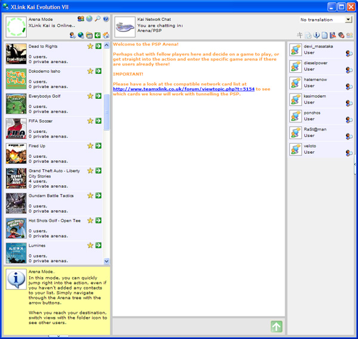Enter the Everybodys Golf arena arrow
358x339 pixels.
pos(98,96)
